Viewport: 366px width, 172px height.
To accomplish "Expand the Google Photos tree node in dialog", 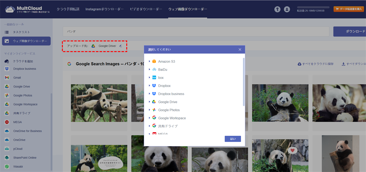I will pos(149,110).
